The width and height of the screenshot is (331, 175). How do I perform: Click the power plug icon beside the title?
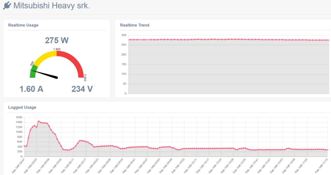7,5
